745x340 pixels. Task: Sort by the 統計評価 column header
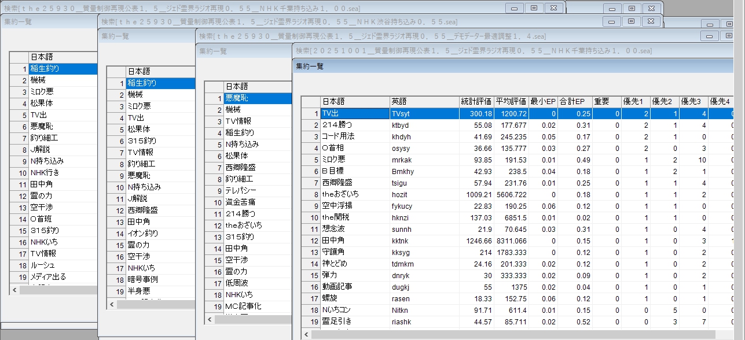(476, 101)
